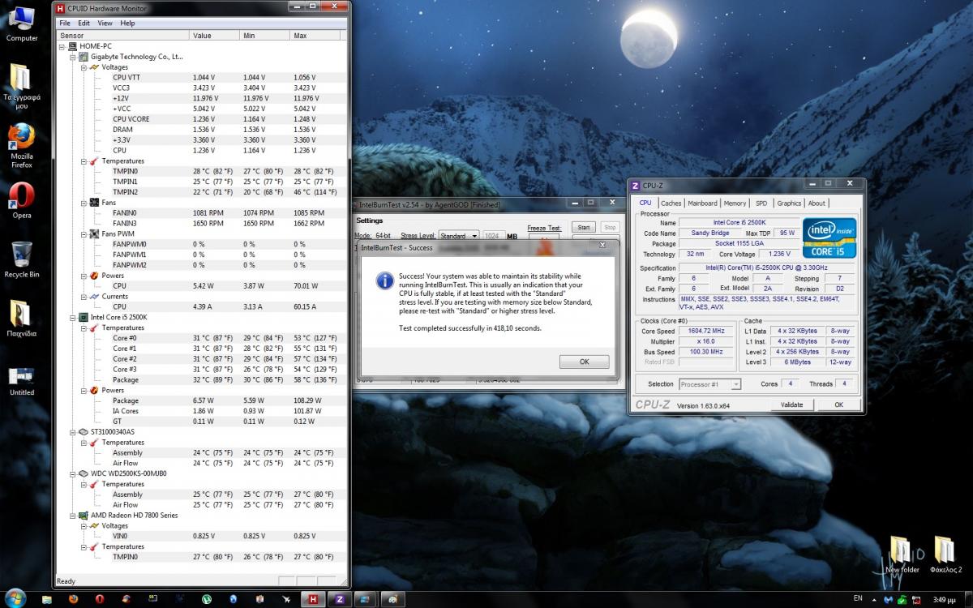
Task: Confirm the IntelBurnTest Success dialog with OK
Action: click(584, 362)
